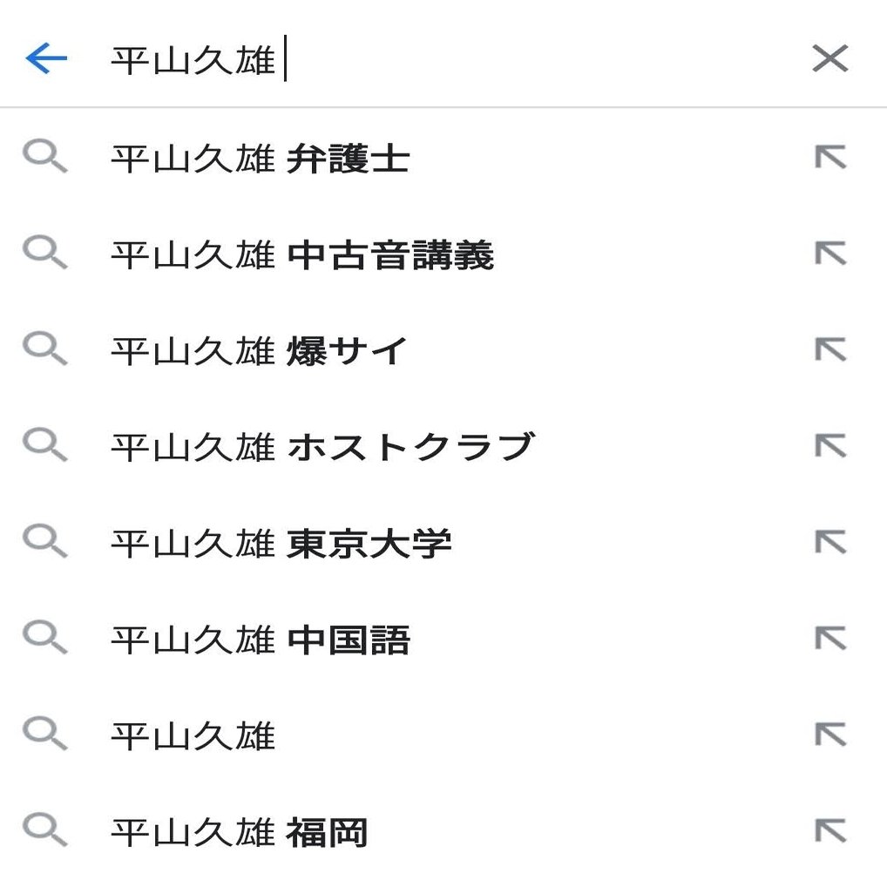The height and width of the screenshot is (887, 887).
Task: Click the magnifier icon next to 東京大学
Action: point(44,543)
